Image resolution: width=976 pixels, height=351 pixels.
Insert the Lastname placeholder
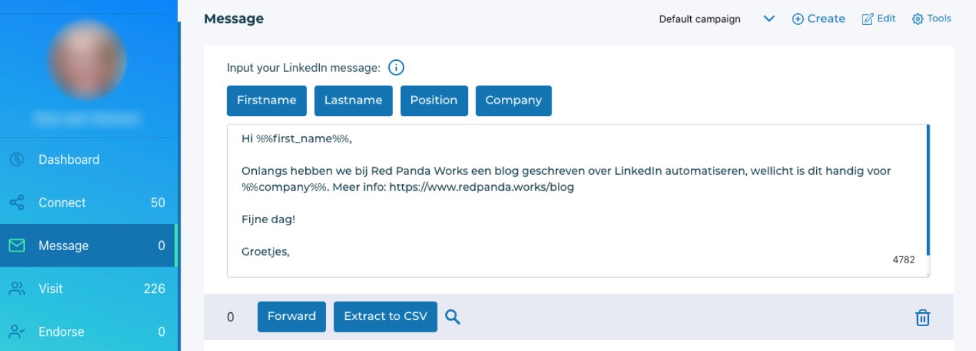pyautogui.click(x=353, y=101)
